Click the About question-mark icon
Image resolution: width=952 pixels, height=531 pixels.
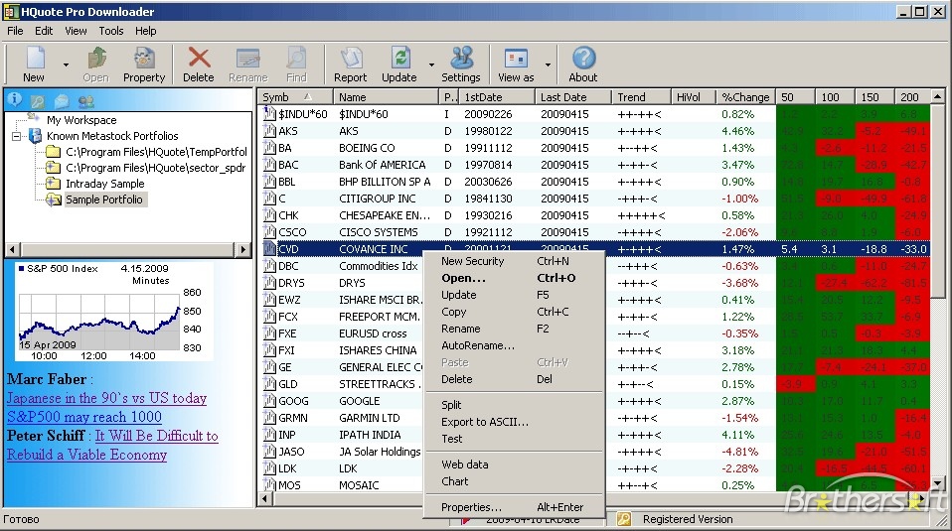pyautogui.click(x=583, y=60)
